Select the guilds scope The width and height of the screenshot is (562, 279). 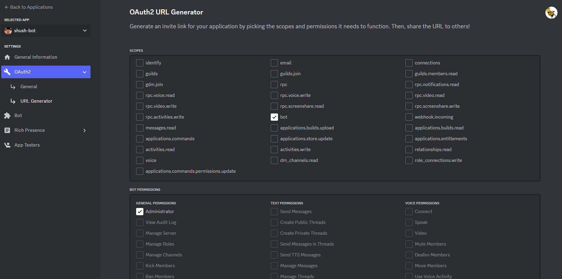[139, 74]
